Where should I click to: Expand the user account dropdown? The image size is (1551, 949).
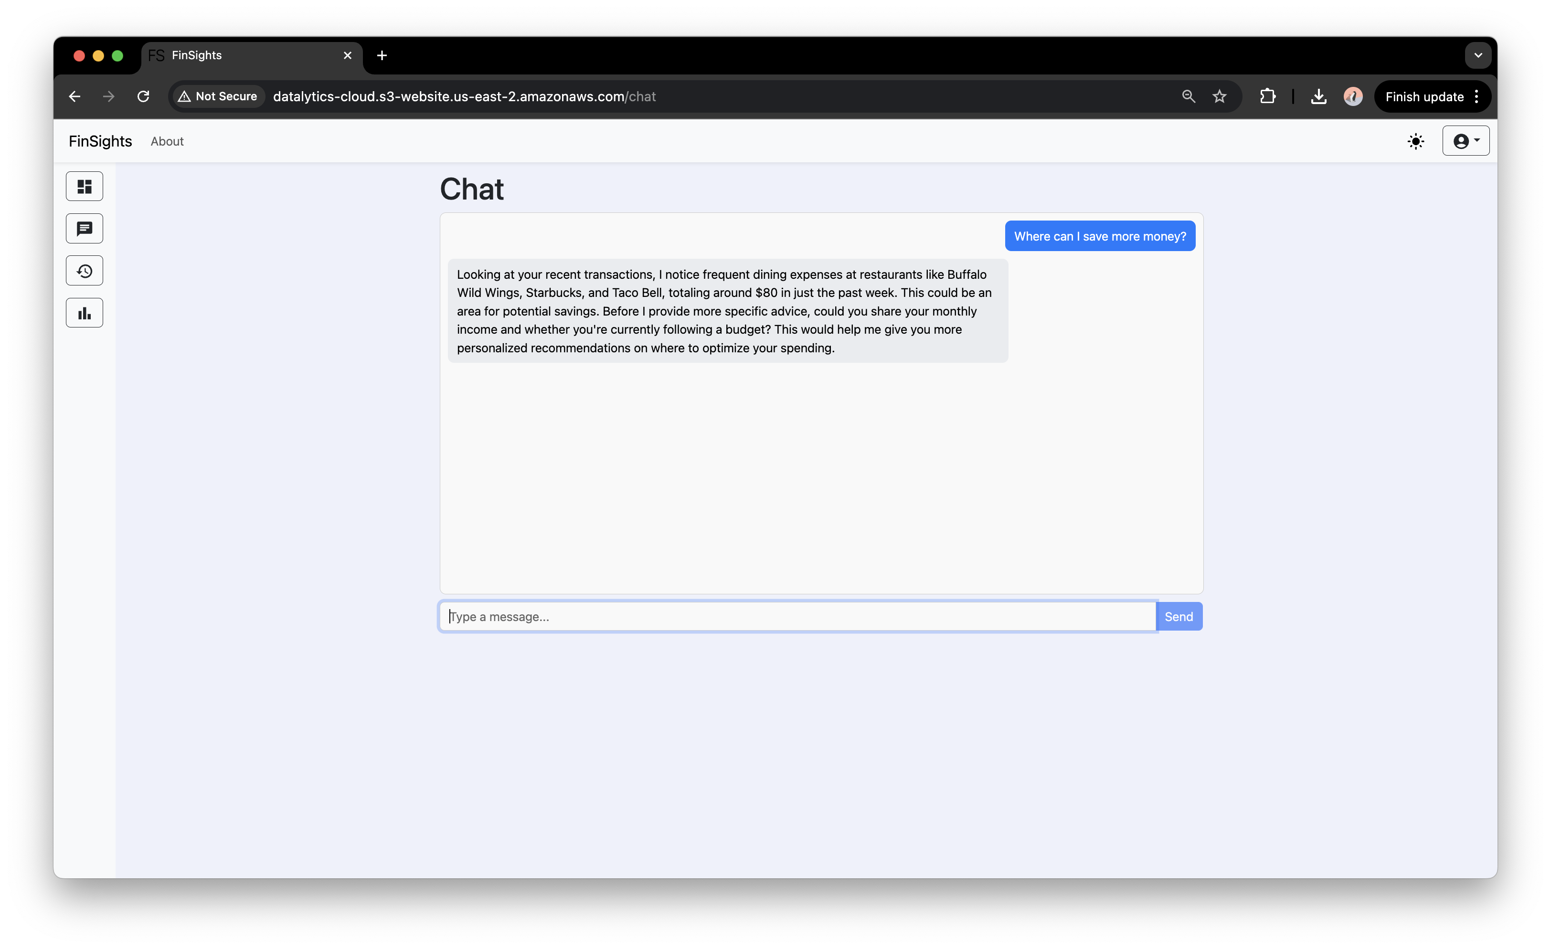[1466, 141]
